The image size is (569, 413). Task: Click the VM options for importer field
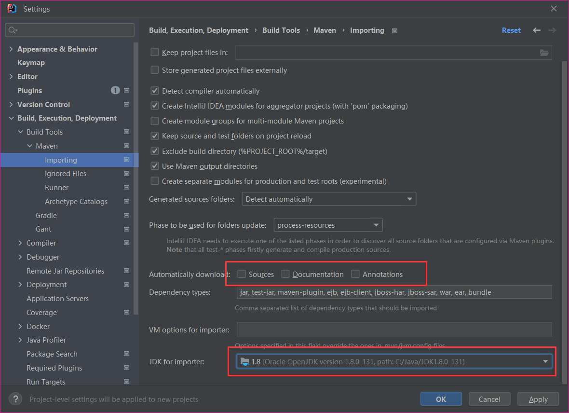point(394,330)
